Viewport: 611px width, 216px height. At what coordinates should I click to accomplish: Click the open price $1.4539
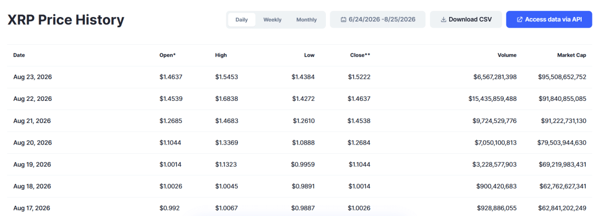tap(171, 99)
